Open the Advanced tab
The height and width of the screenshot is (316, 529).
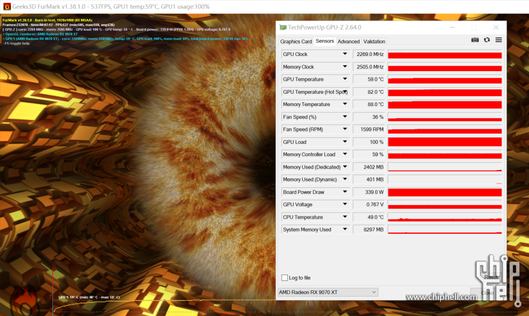tap(349, 41)
